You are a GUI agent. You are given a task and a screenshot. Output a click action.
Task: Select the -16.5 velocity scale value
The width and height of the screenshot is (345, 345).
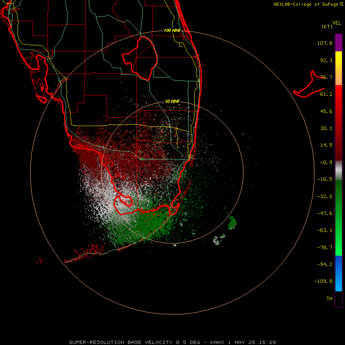[x=325, y=179]
